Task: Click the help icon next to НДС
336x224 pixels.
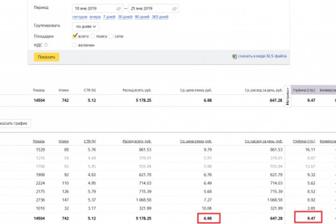Action: coord(46,45)
